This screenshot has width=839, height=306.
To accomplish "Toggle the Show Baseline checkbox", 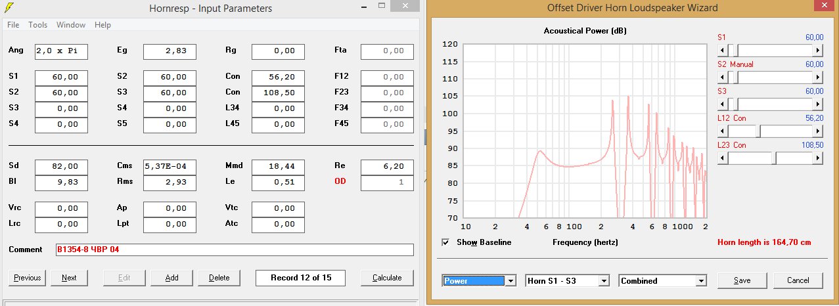I will pyautogui.click(x=447, y=242).
